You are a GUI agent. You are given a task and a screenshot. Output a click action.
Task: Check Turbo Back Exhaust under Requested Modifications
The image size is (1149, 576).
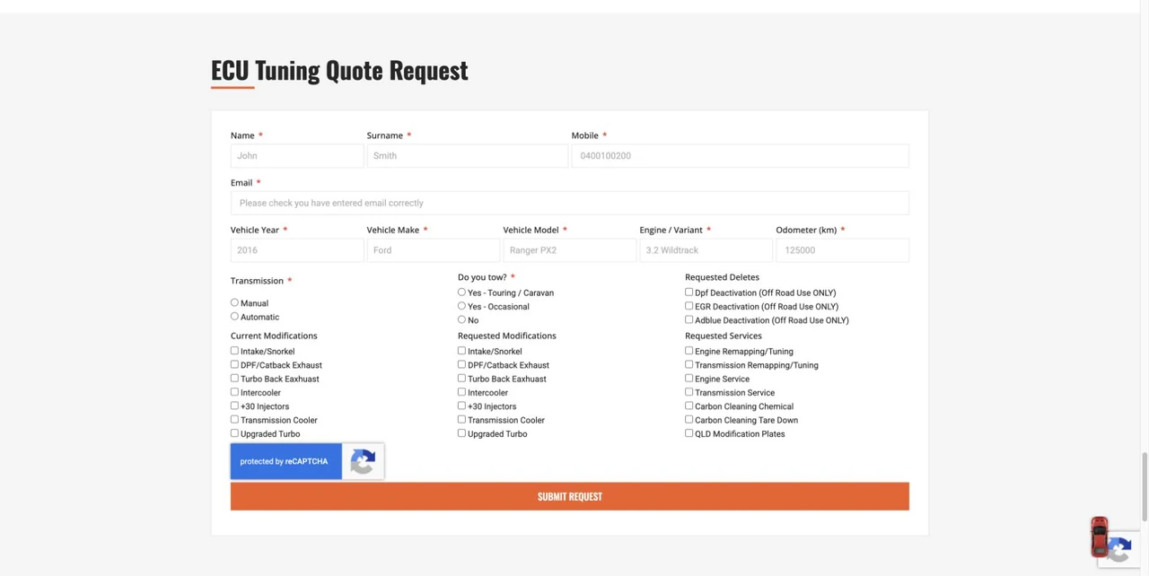(x=461, y=378)
